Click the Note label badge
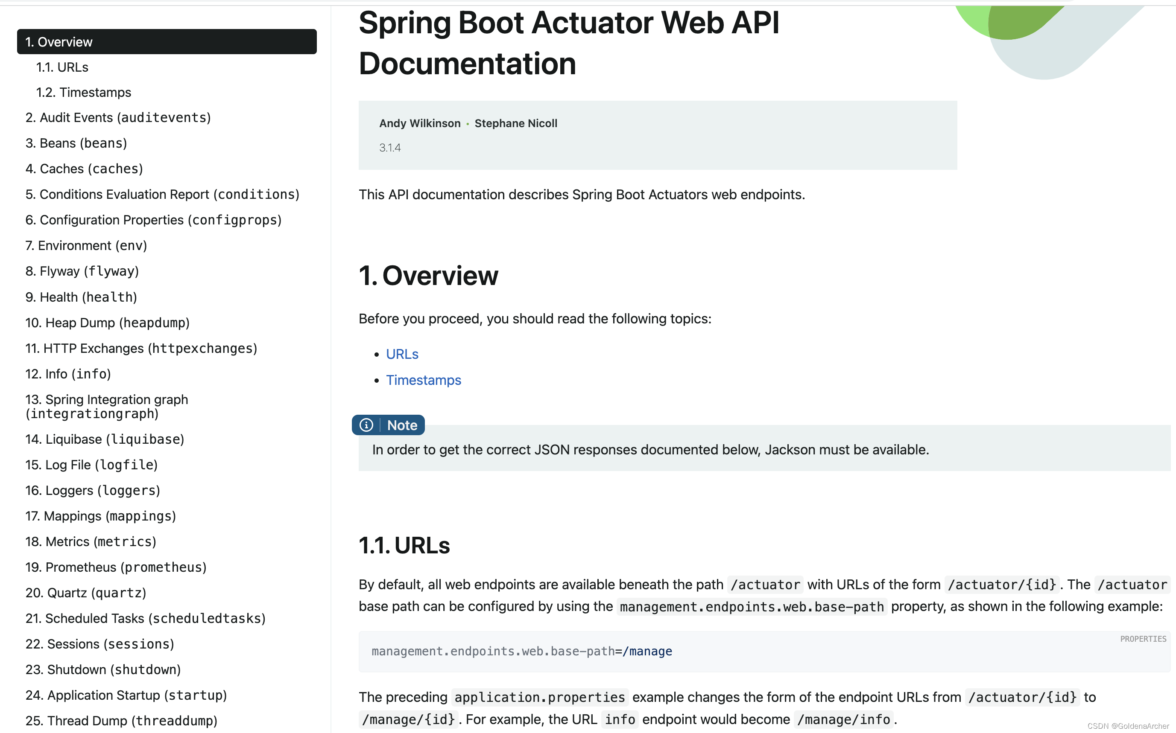This screenshot has width=1176, height=733. click(x=388, y=425)
